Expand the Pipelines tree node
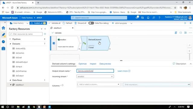The height and width of the screenshot is (109, 193). click(x=10, y=39)
